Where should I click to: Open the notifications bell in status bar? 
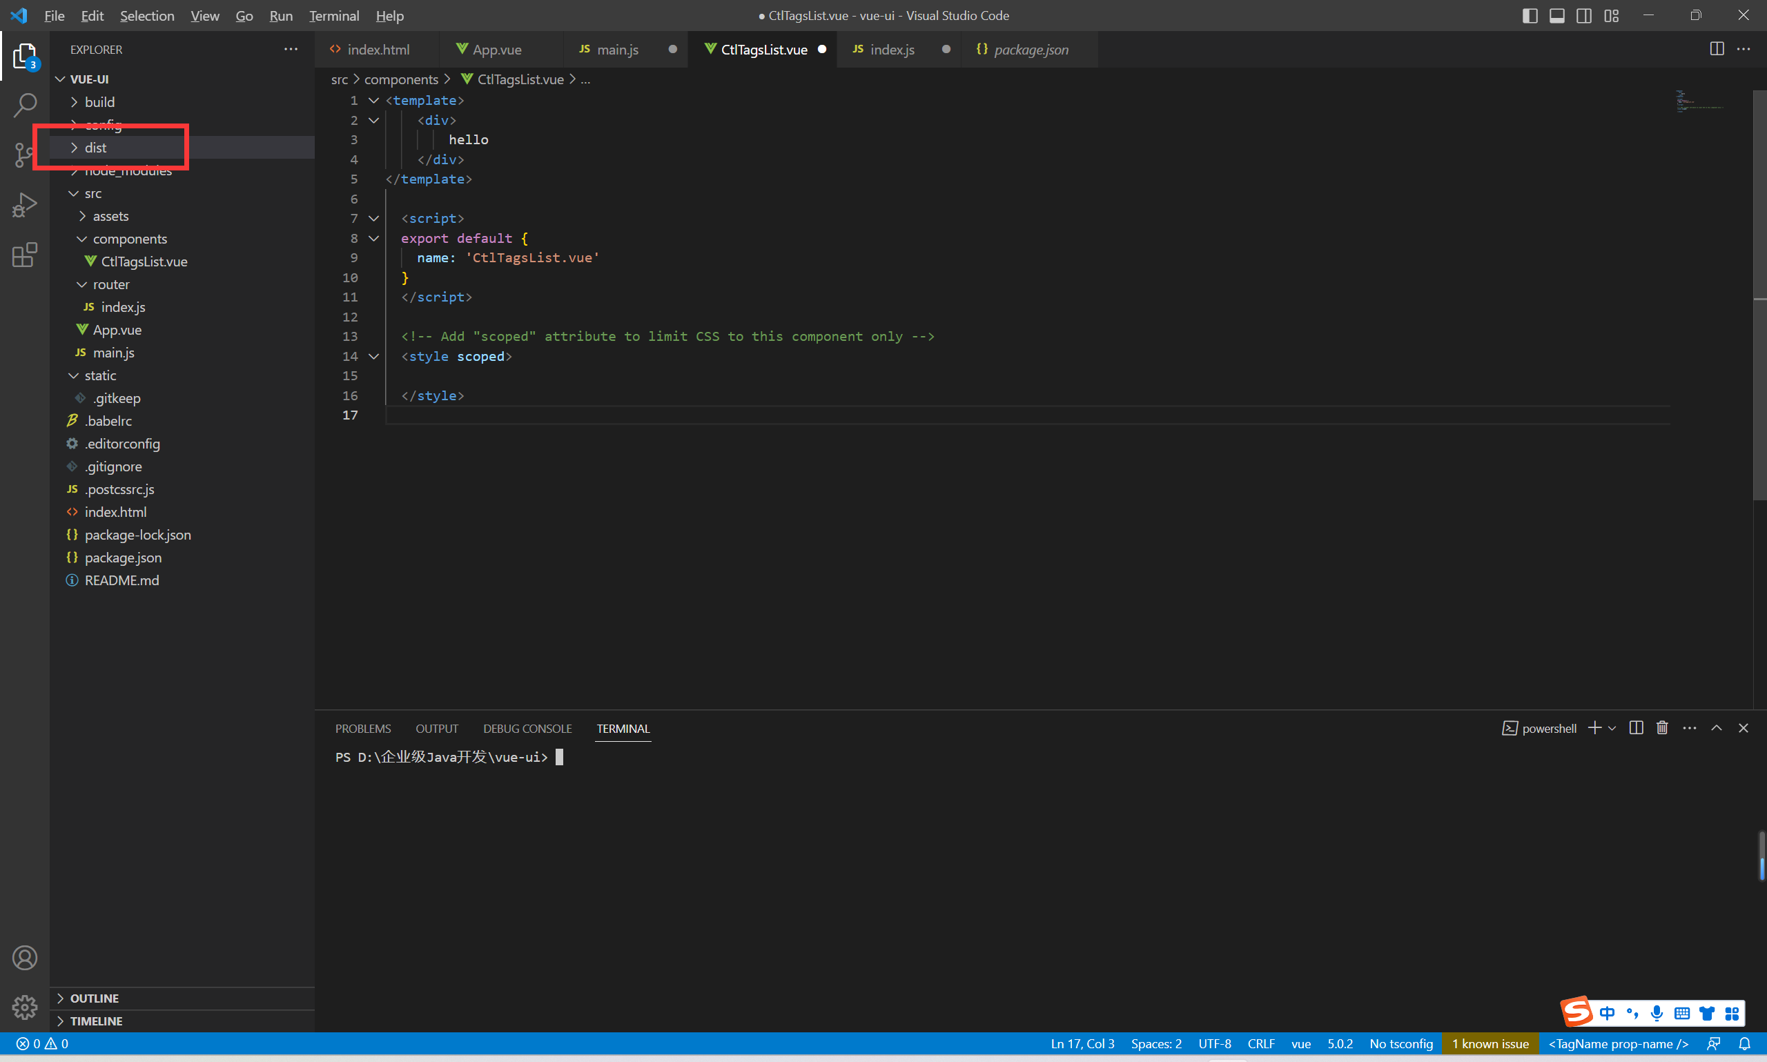[x=1744, y=1043]
